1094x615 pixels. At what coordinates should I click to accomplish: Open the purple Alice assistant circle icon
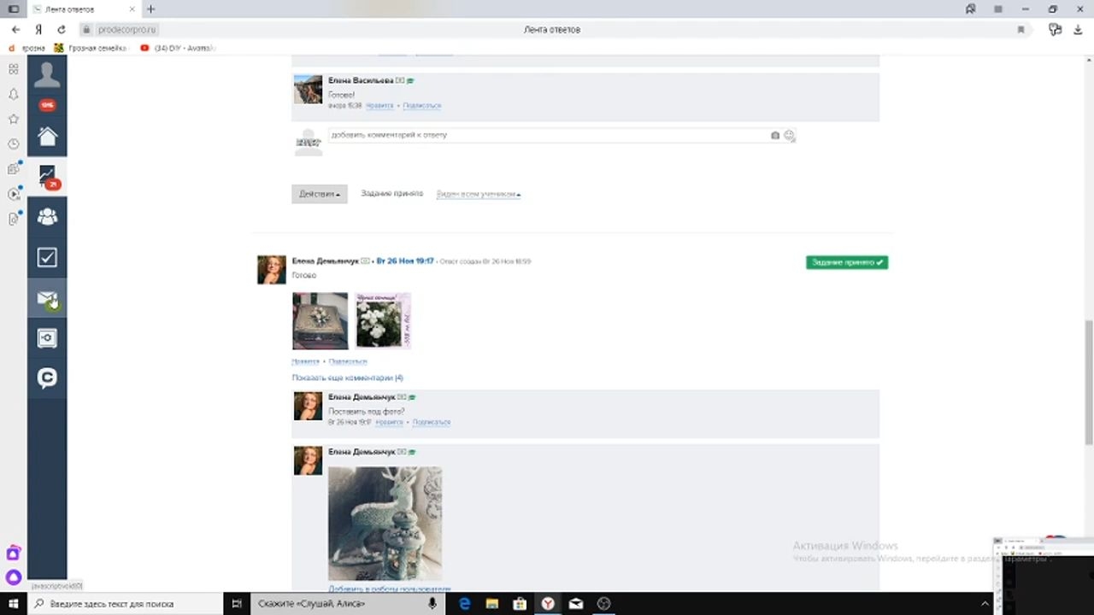point(13,577)
